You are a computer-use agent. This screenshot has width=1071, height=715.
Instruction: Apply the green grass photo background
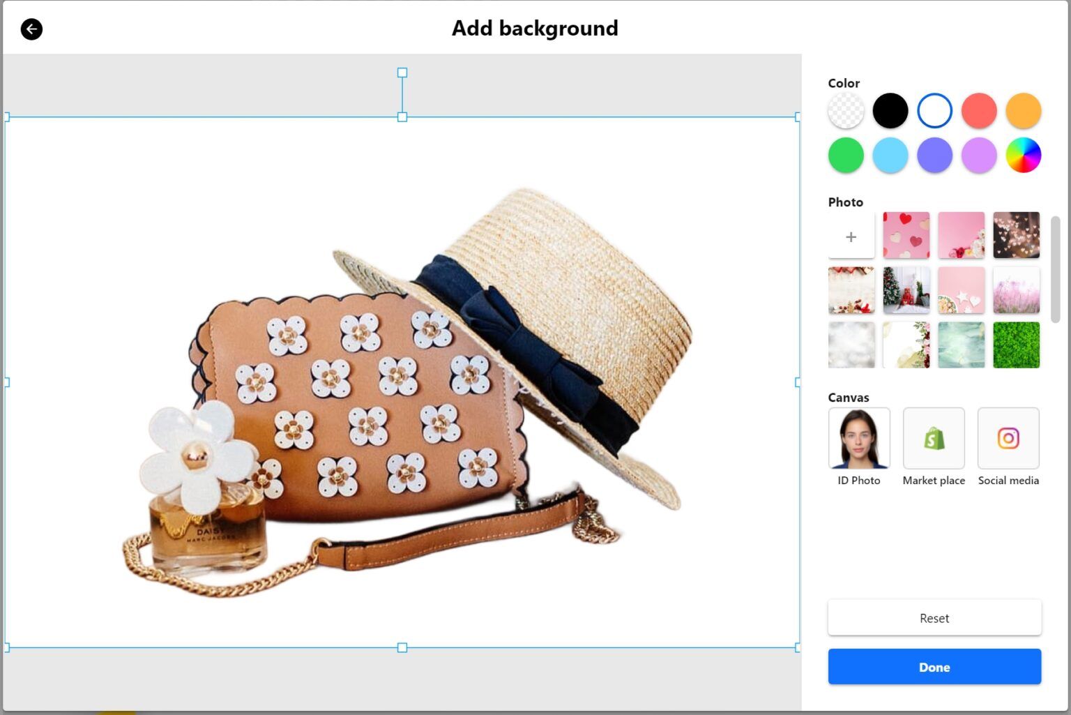[1016, 345]
